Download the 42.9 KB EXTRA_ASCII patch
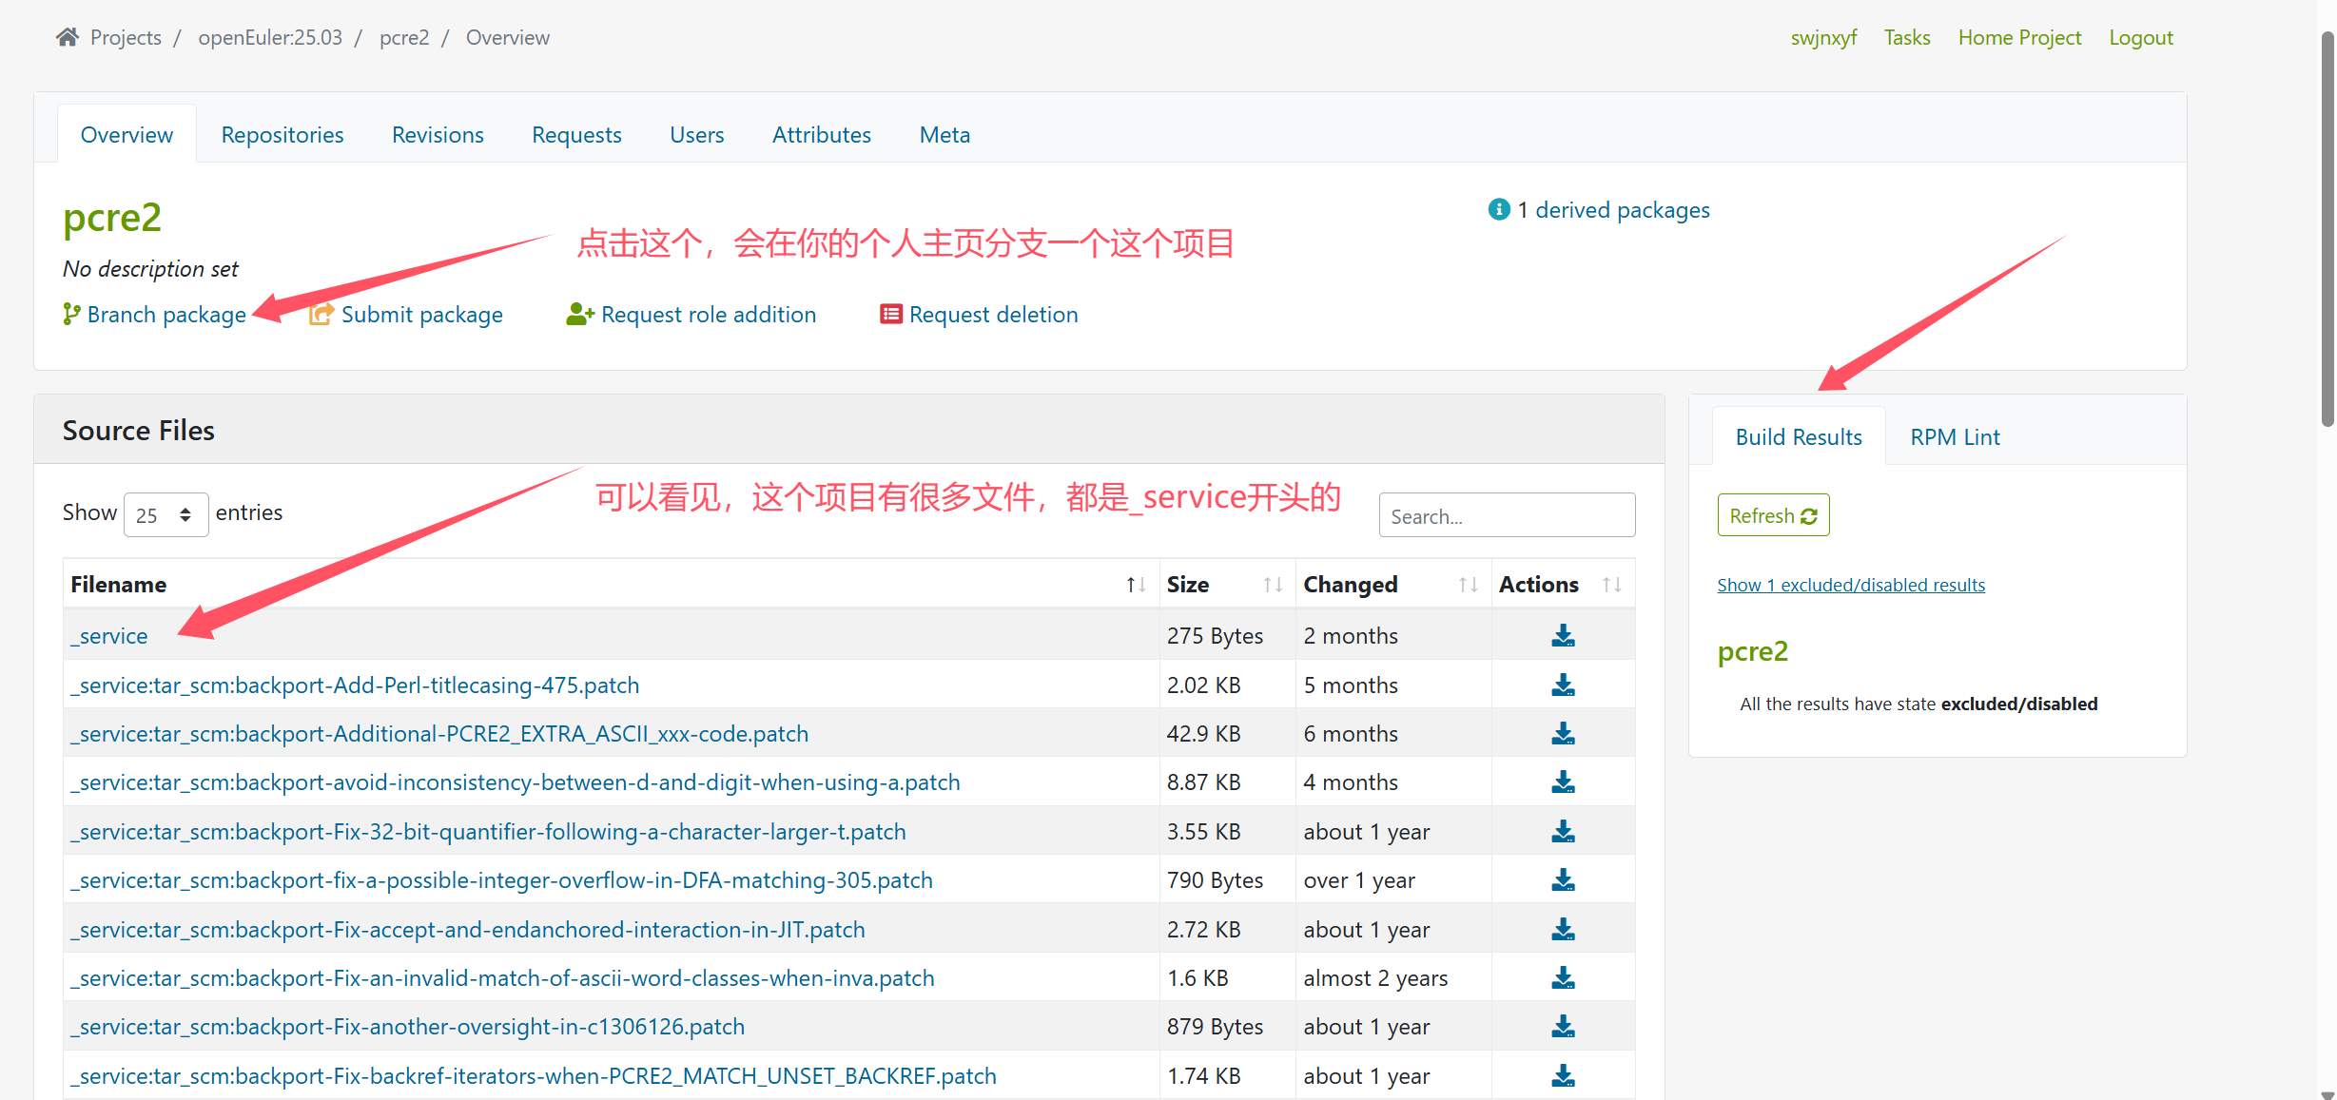Viewport: 2337px width, 1100px height. pyautogui.click(x=1563, y=734)
